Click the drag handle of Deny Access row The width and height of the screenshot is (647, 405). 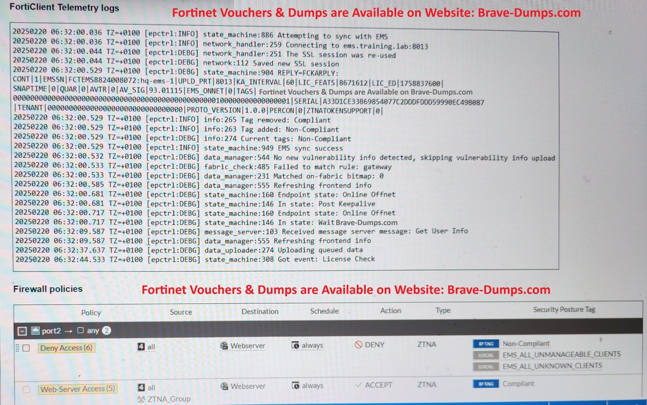(16, 348)
